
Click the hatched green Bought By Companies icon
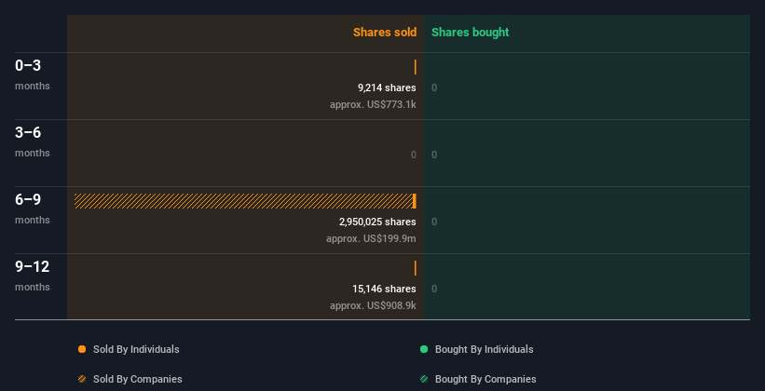coord(424,379)
